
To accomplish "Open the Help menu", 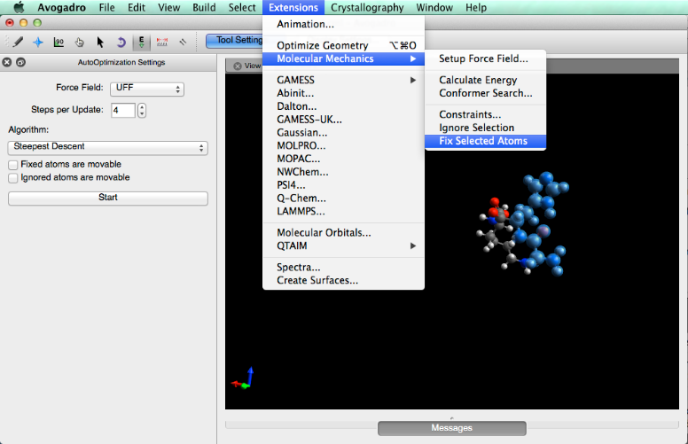I will [x=476, y=7].
